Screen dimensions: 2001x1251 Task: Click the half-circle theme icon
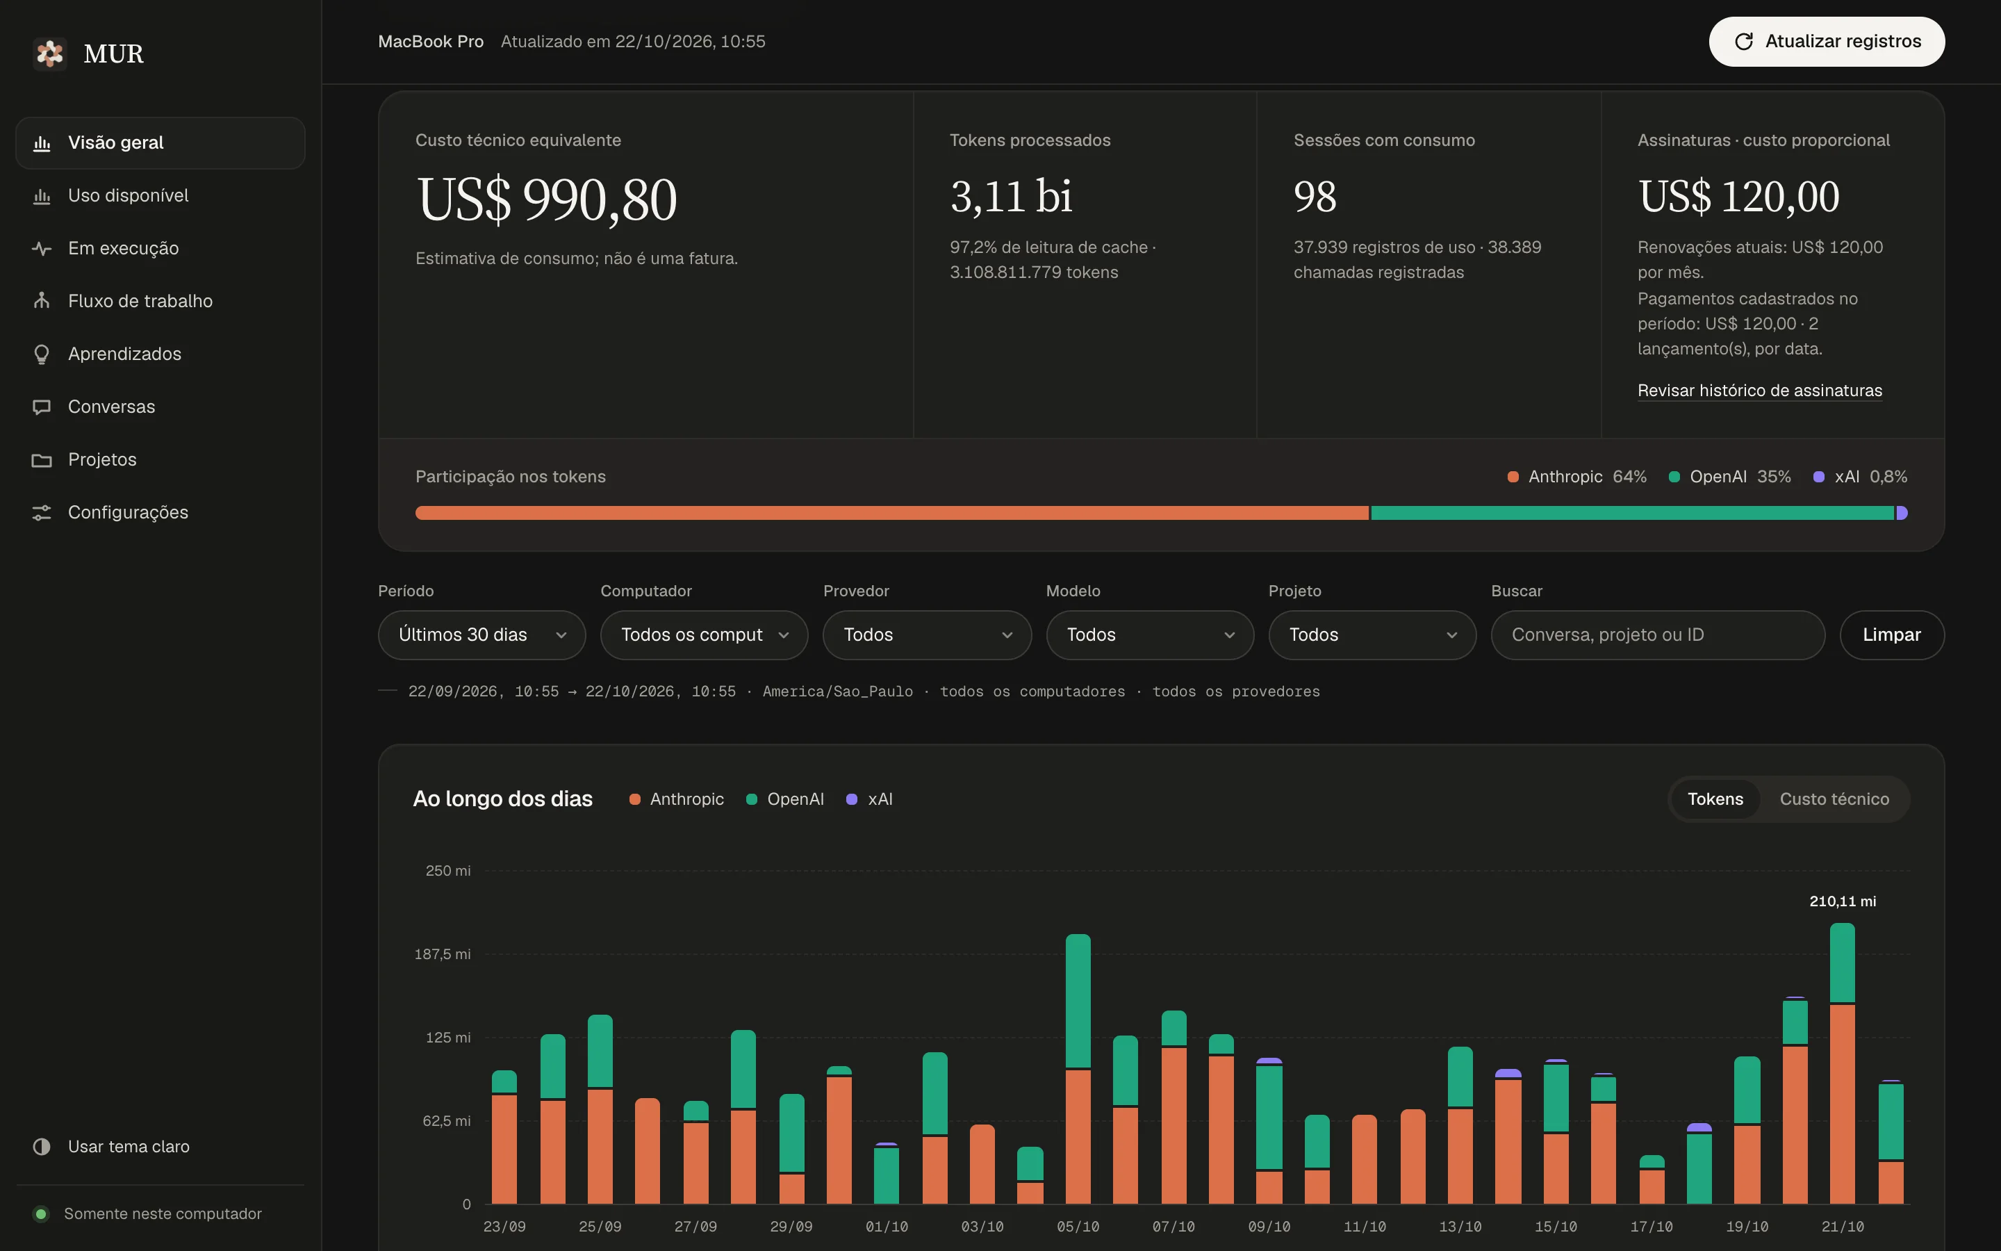[42, 1147]
